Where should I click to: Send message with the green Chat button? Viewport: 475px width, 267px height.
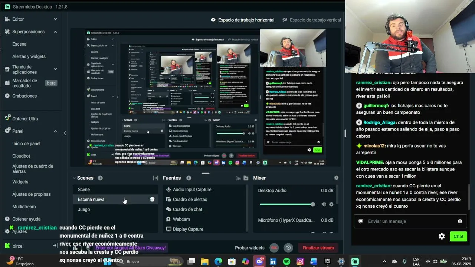[x=458, y=236]
